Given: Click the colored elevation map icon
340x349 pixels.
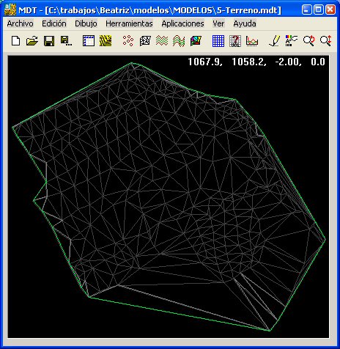Looking at the screenshot, I should click(196, 40).
